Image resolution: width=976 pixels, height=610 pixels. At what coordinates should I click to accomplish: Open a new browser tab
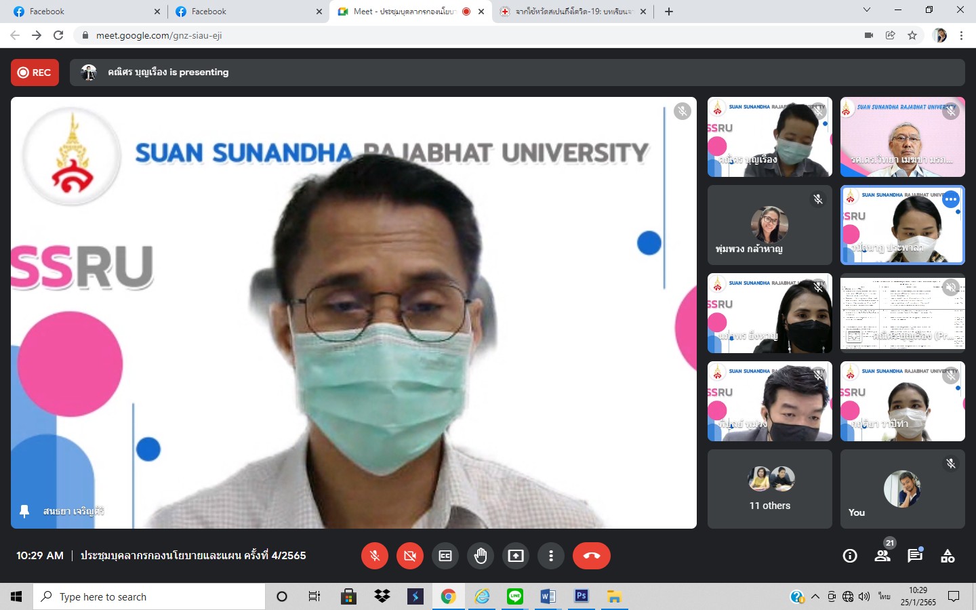(669, 12)
